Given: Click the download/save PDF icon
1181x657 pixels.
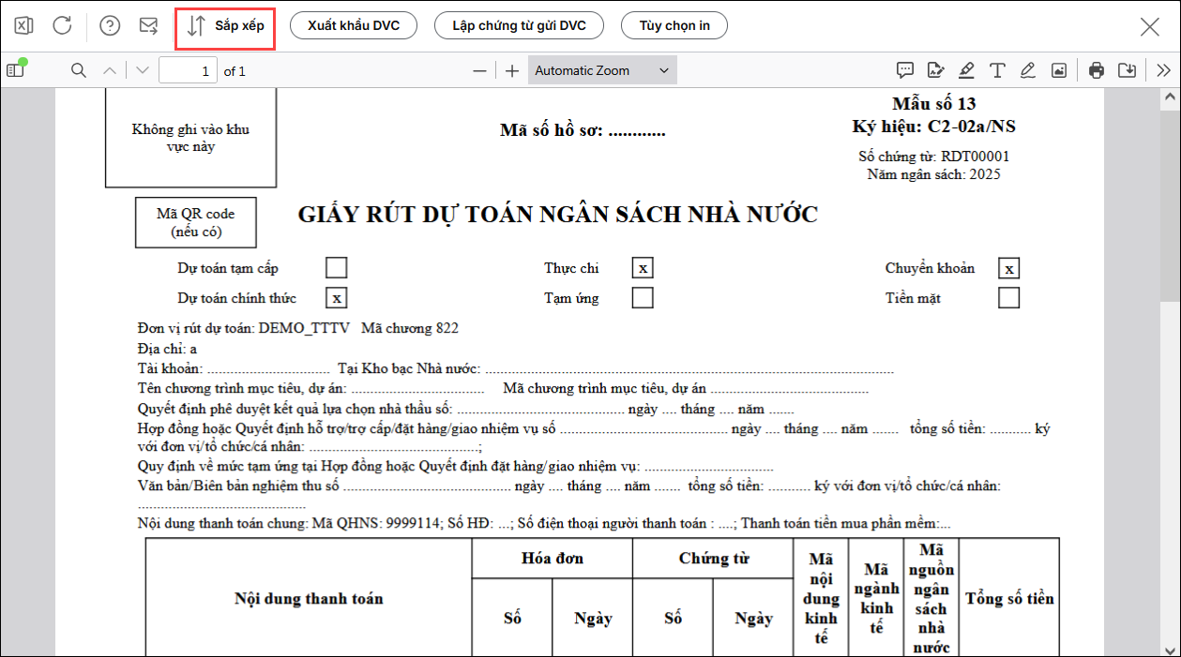Looking at the screenshot, I should click(x=1128, y=70).
